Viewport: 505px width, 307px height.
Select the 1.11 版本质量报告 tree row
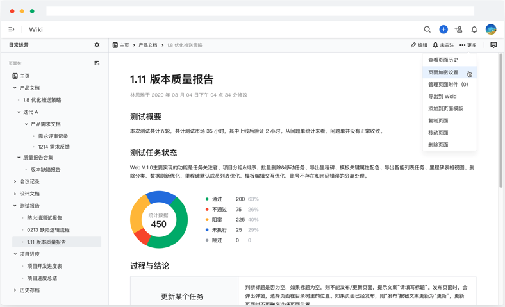click(56, 242)
